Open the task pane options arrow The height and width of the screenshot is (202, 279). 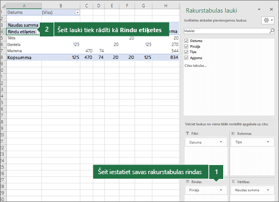(259, 10)
